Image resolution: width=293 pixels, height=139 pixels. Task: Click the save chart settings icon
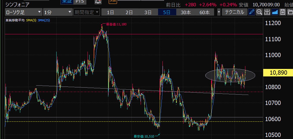point(282,12)
